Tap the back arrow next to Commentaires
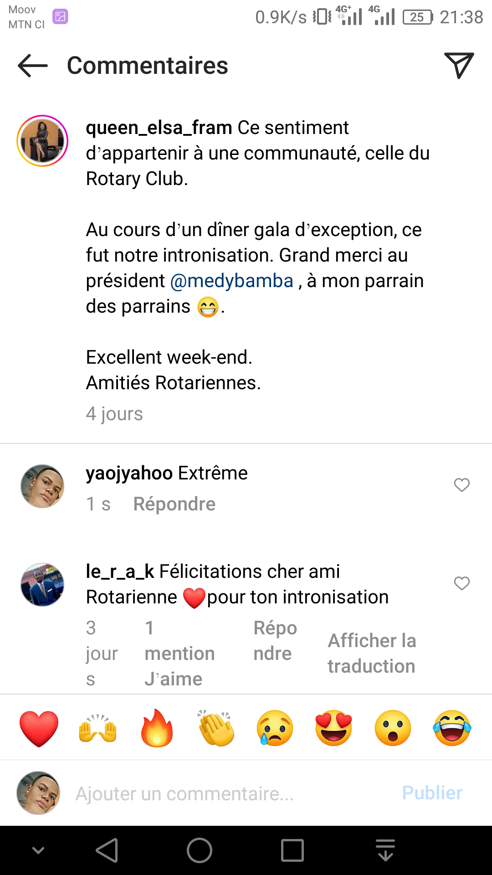The height and width of the screenshot is (875, 492). tap(33, 66)
